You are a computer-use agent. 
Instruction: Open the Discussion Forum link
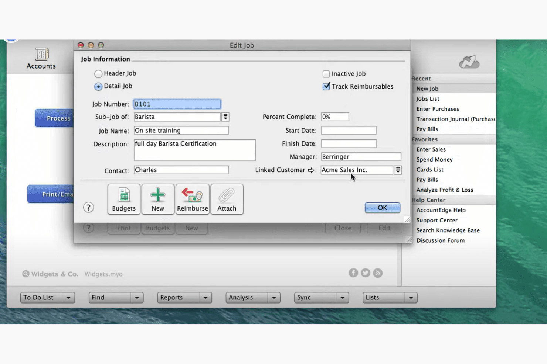pyautogui.click(x=441, y=240)
